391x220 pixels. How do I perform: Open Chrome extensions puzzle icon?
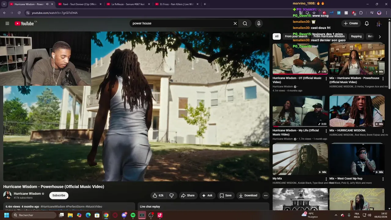(361, 13)
